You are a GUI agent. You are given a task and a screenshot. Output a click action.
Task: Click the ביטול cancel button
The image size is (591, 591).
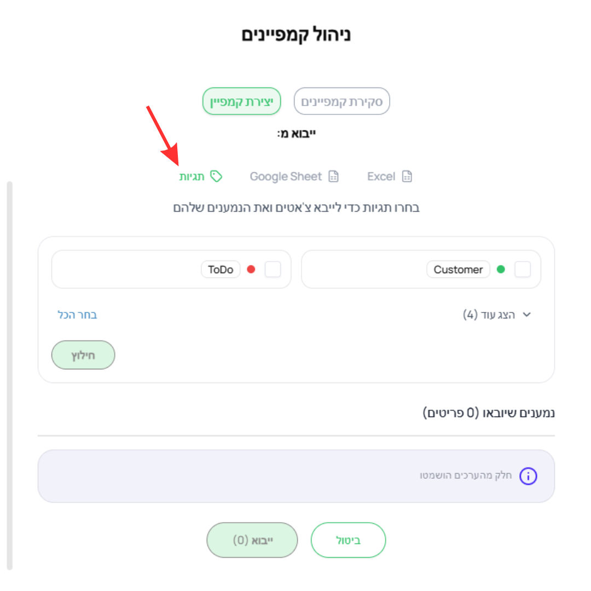(x=348, y=540)
